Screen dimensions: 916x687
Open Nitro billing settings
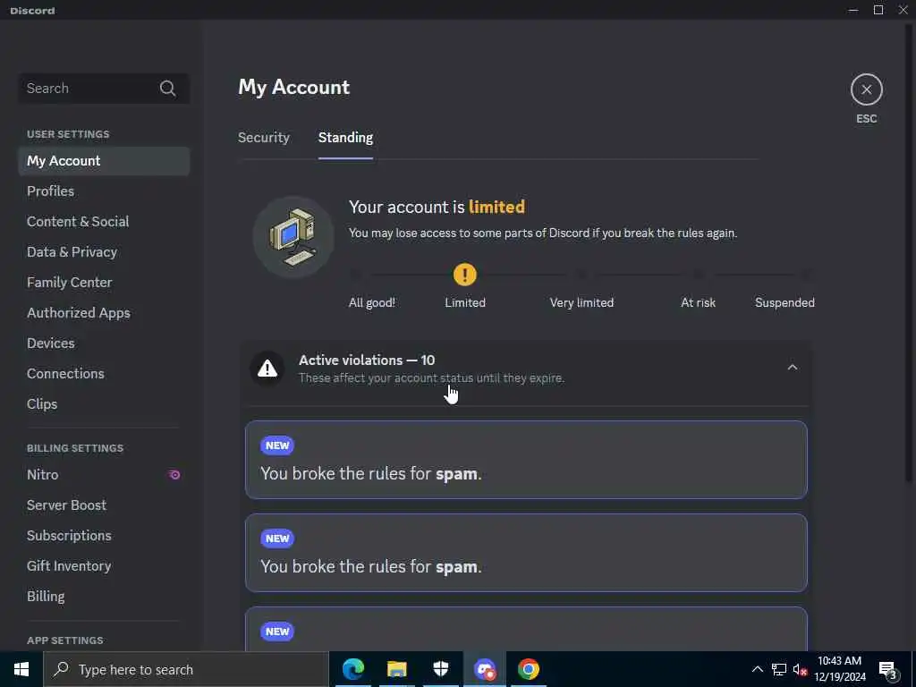(x=104, y=474)
